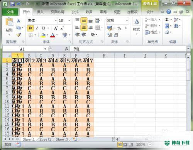193x150 pixels.
Task: Switch to the Sheet2 tab
Action: click(x=45, y=139)
